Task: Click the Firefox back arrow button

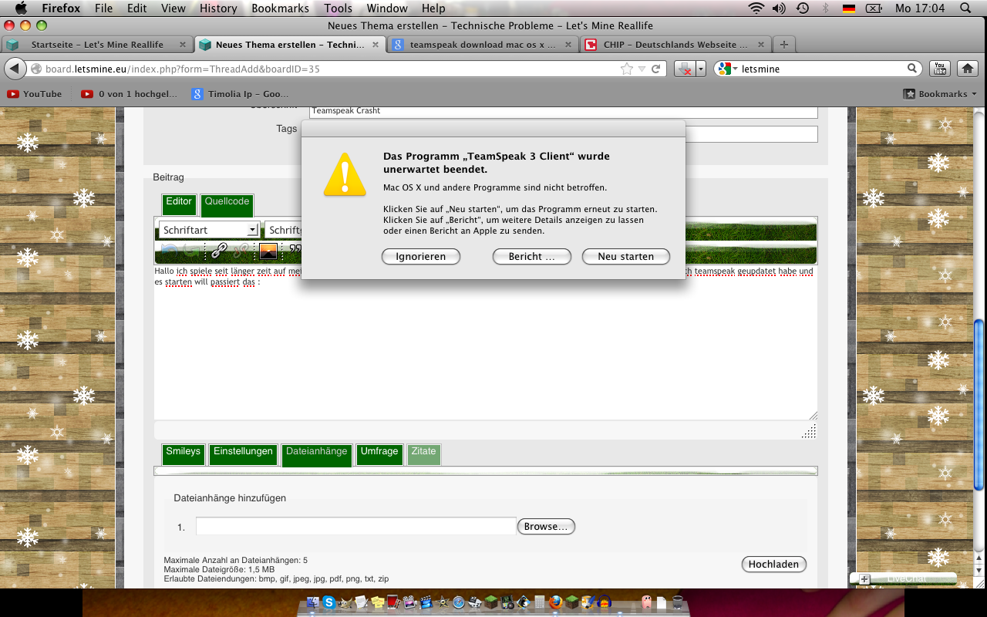Action: [15, 69]
